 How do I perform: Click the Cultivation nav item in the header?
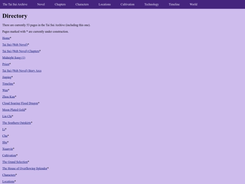click(x=127, y=5)
